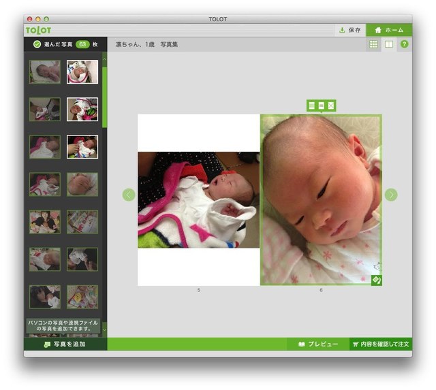Open プレビュー preview
This screenshot has height=390, width=436.
click(317, 344)
